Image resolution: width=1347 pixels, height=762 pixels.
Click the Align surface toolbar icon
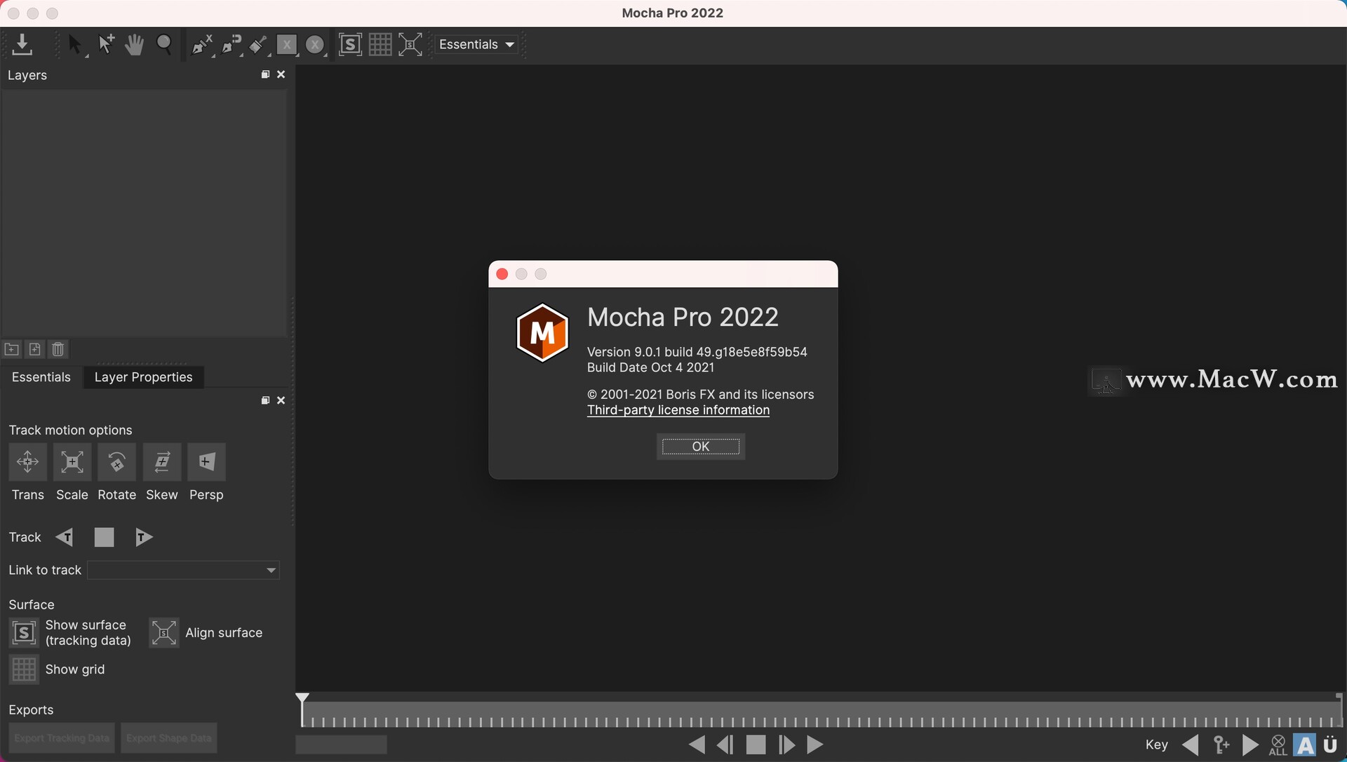point(410,44)
